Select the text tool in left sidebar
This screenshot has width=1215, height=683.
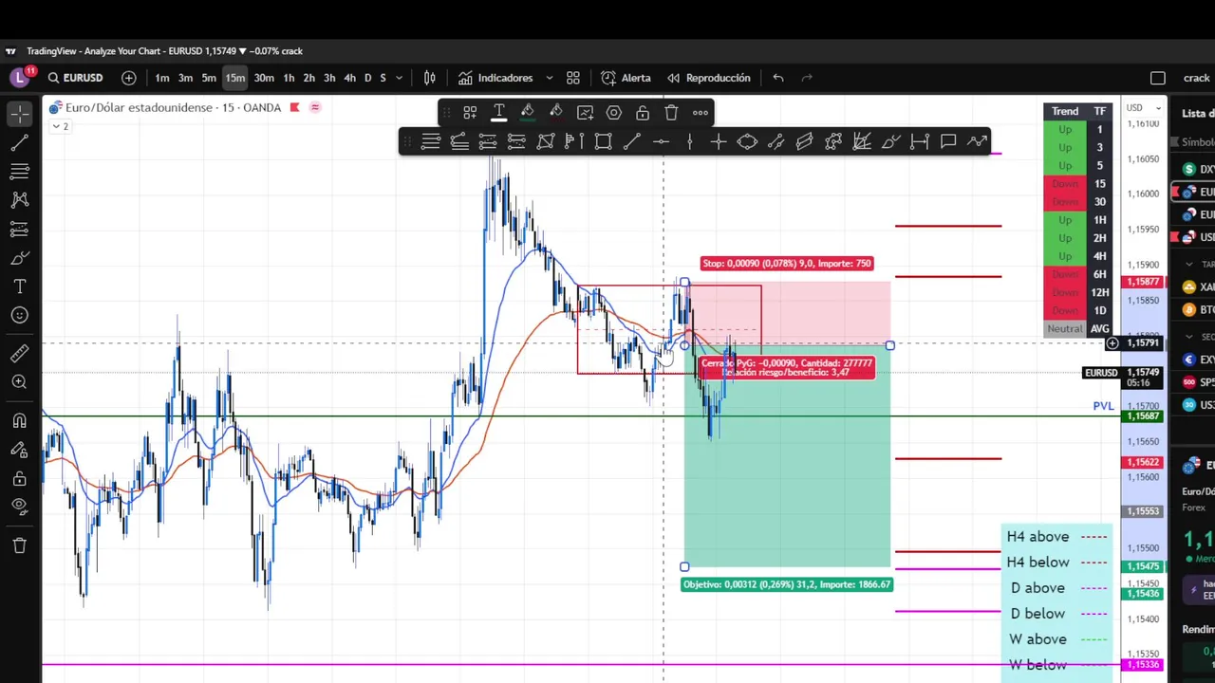19,286
